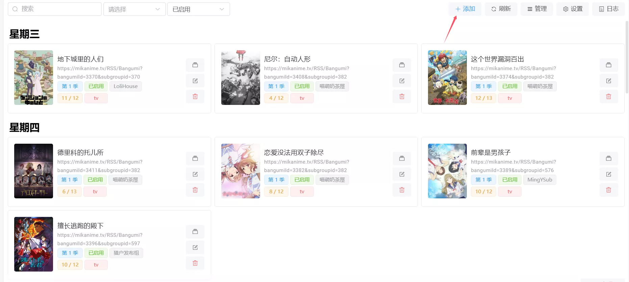
Task: Edit the 尼尔：自动人形 entry
Action: pos(402,81)
